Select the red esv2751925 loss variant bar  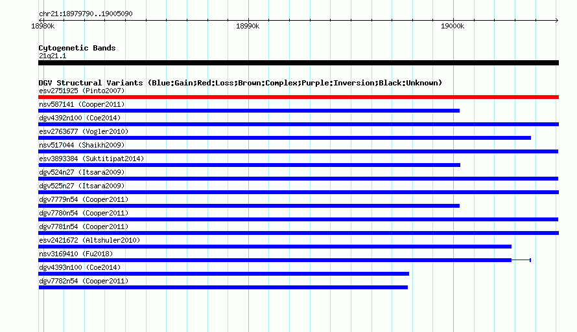point(298,97)
